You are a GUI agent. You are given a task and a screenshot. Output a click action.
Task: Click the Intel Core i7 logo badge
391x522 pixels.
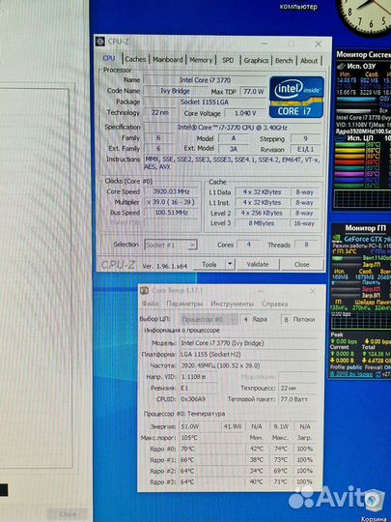tap(296, 97)
